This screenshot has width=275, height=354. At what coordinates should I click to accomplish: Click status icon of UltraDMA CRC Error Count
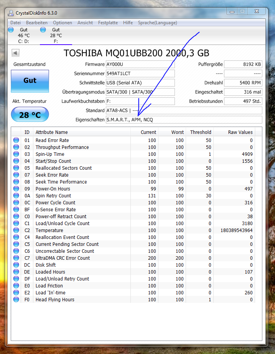[16, 258]
